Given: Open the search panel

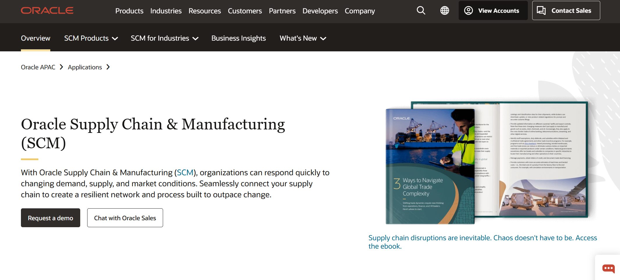Looking at the screenshot, I should click(421, 10).
